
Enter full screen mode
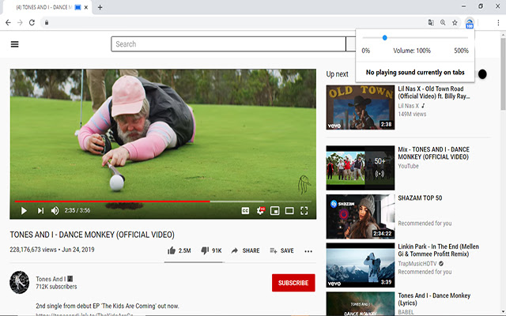tap(304, 211)
